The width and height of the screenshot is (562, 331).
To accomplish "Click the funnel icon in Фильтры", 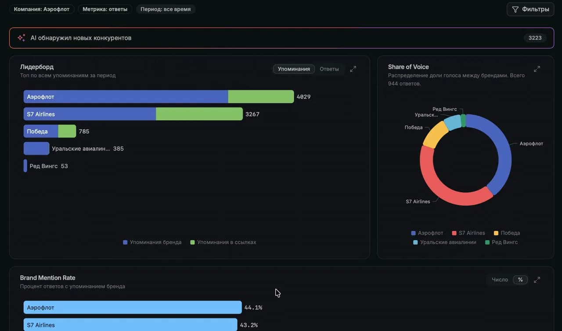I will pos(515,9).
